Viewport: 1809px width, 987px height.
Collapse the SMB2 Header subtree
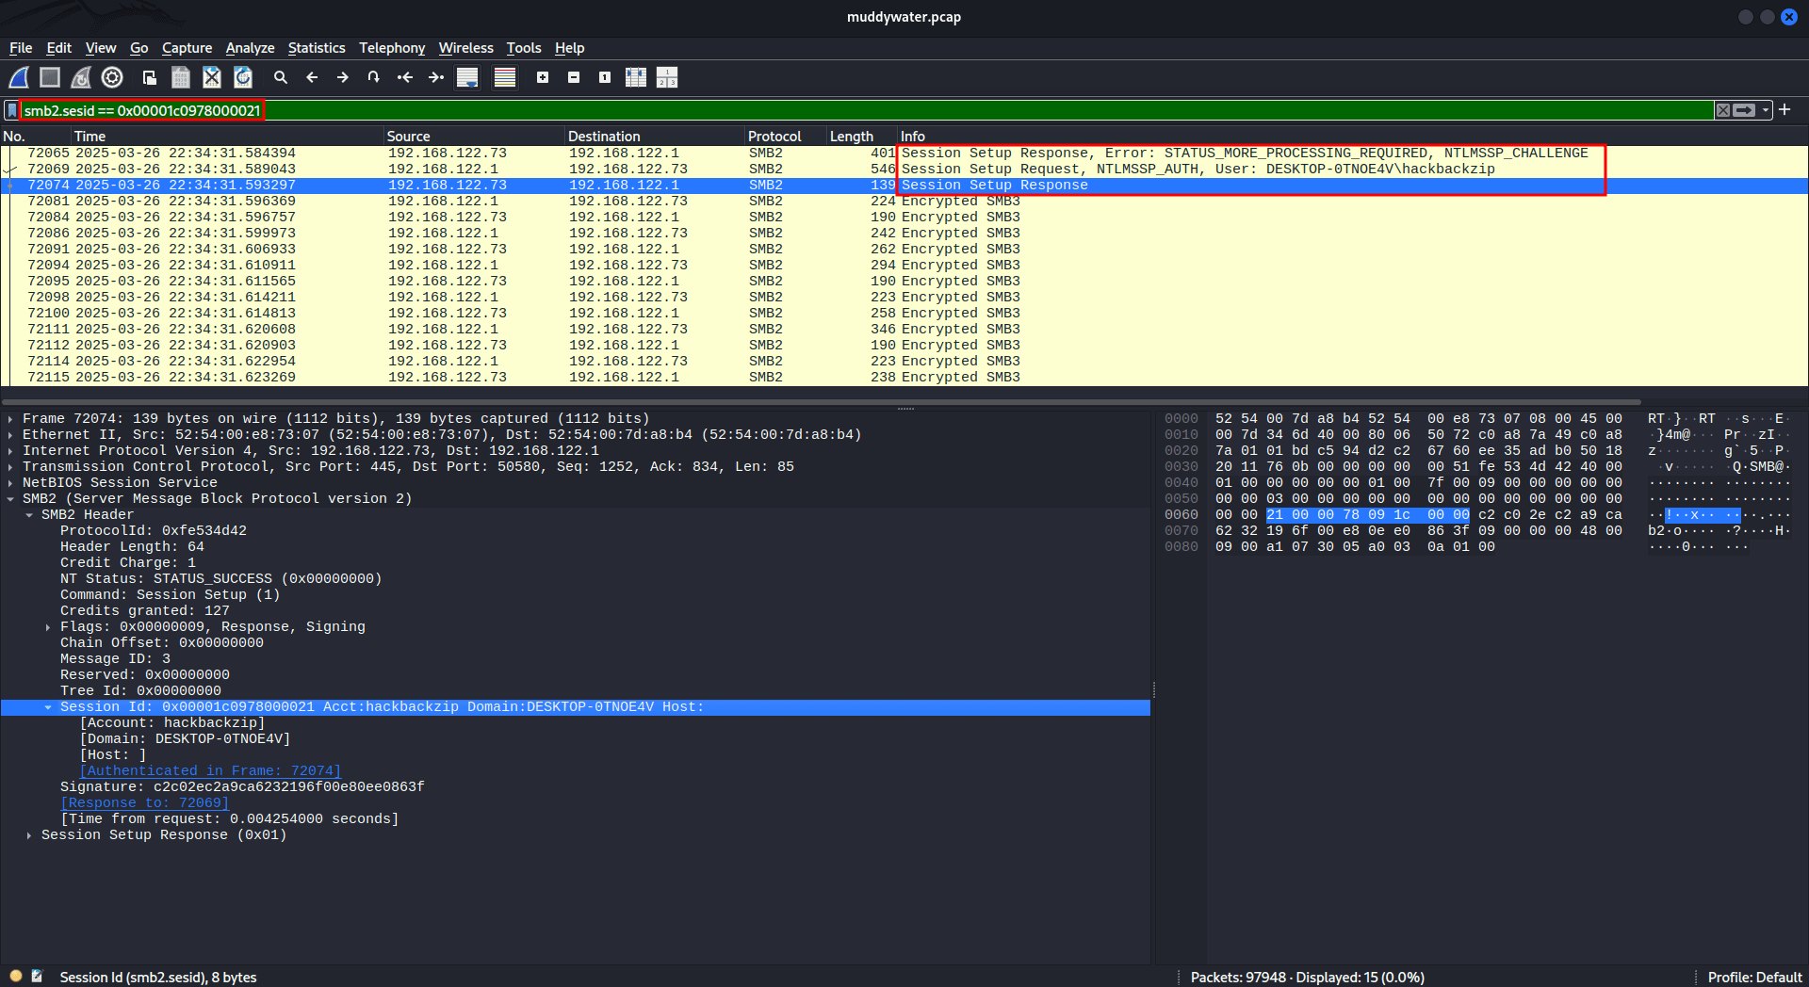pos(29,515)
